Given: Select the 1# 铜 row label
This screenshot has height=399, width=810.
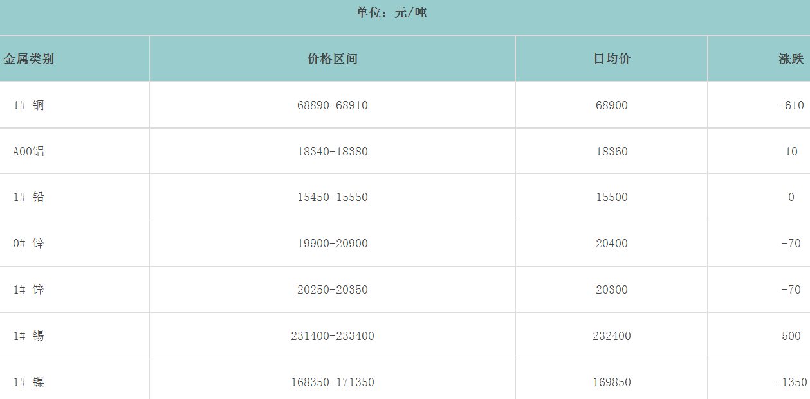Looking at the screenshot, I should coord(29,105).
